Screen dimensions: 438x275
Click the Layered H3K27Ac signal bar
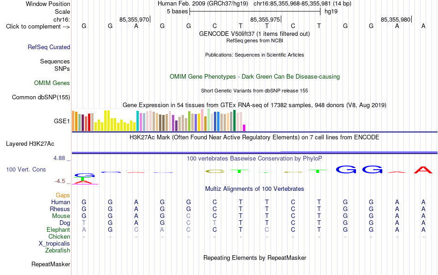tap(255, 152)
